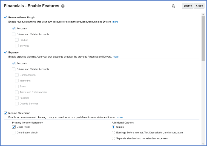207x146 pixels.
Task: Choose Separate standard and non-standard expenses
Action: click(113, 138)
